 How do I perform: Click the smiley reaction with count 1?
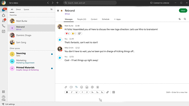point(74,34)
